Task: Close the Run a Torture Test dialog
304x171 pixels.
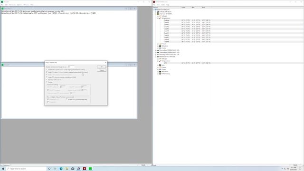Action: coord(105,62)
